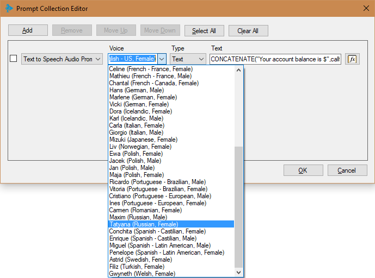The image size is (375, 278).
Task: Tick the prompt row checkbox
Action: (14, 59)
